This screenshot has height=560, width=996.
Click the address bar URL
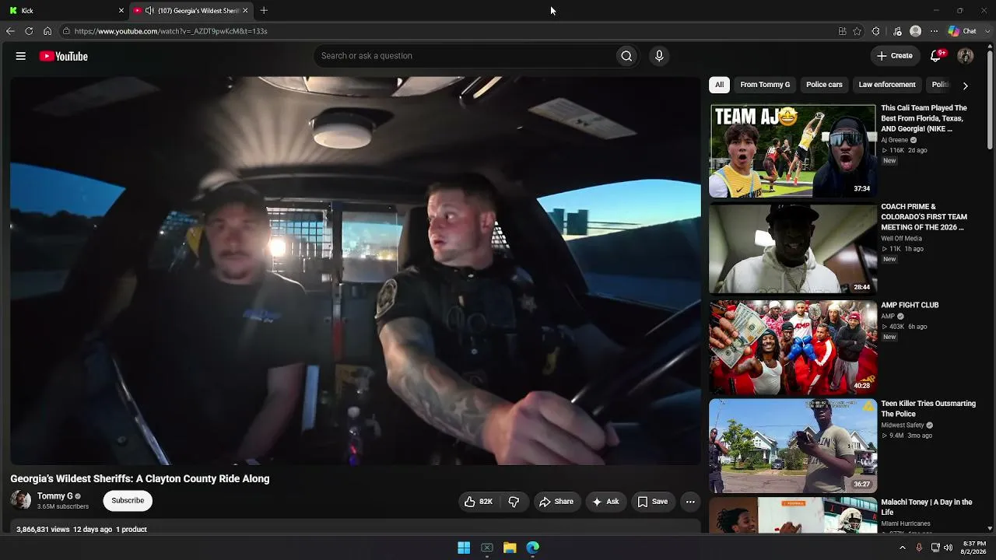tap(171, 31)
